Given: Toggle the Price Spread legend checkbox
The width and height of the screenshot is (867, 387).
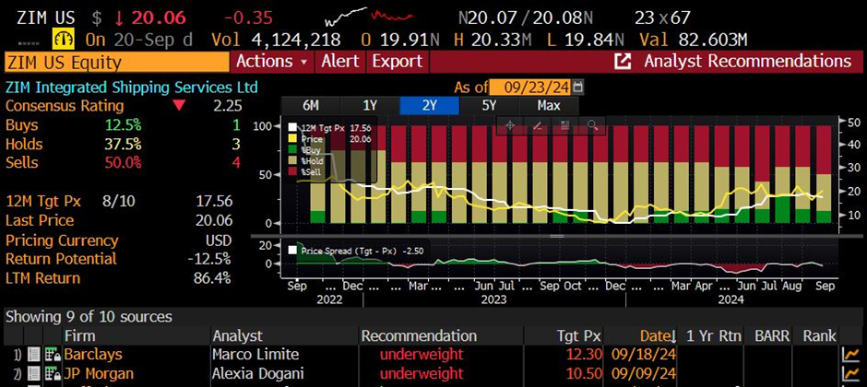Looking at the screenshot, I should [293, 250].
